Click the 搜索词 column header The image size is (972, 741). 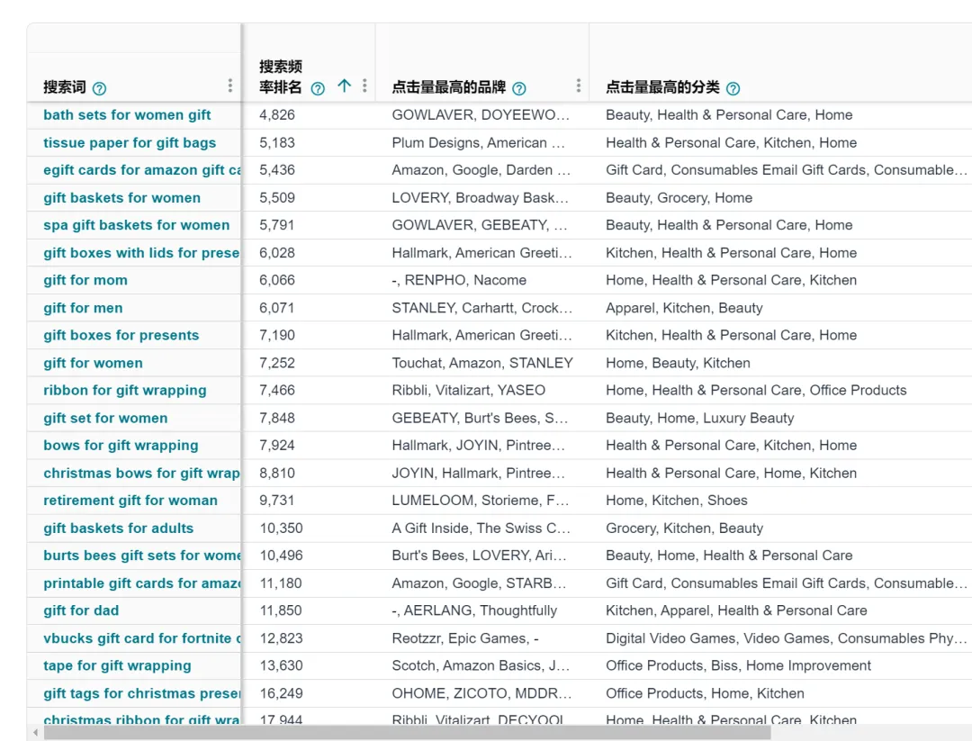(x=65, y=87)
